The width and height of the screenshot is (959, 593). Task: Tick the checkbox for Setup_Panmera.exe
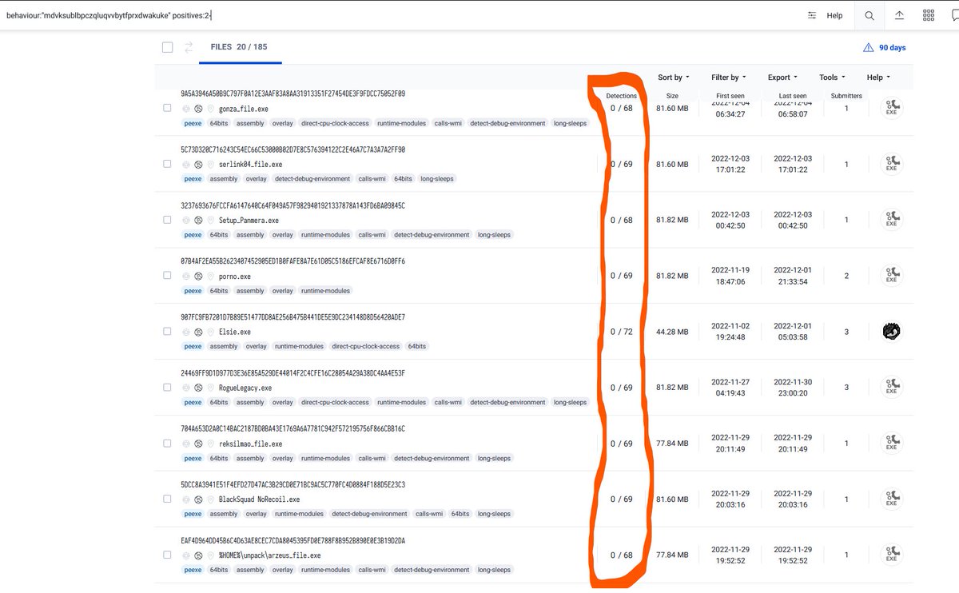(x=167, y=219)
